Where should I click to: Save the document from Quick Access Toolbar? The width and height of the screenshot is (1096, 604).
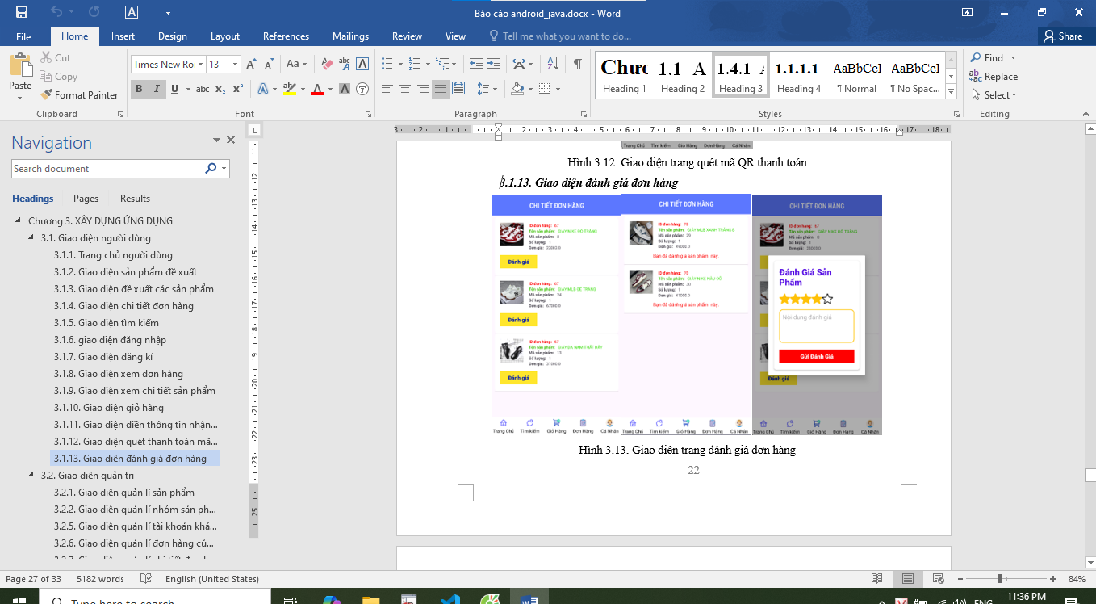(22, 12)
